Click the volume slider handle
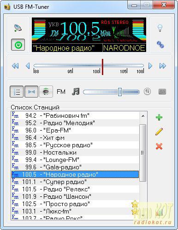 [x=120, y=92]
